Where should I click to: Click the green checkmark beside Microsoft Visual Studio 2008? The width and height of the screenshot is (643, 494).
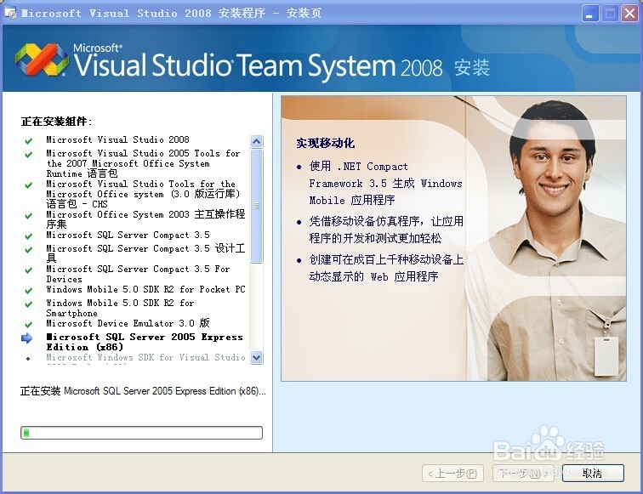pyautogui.click(x=29, y=141)
